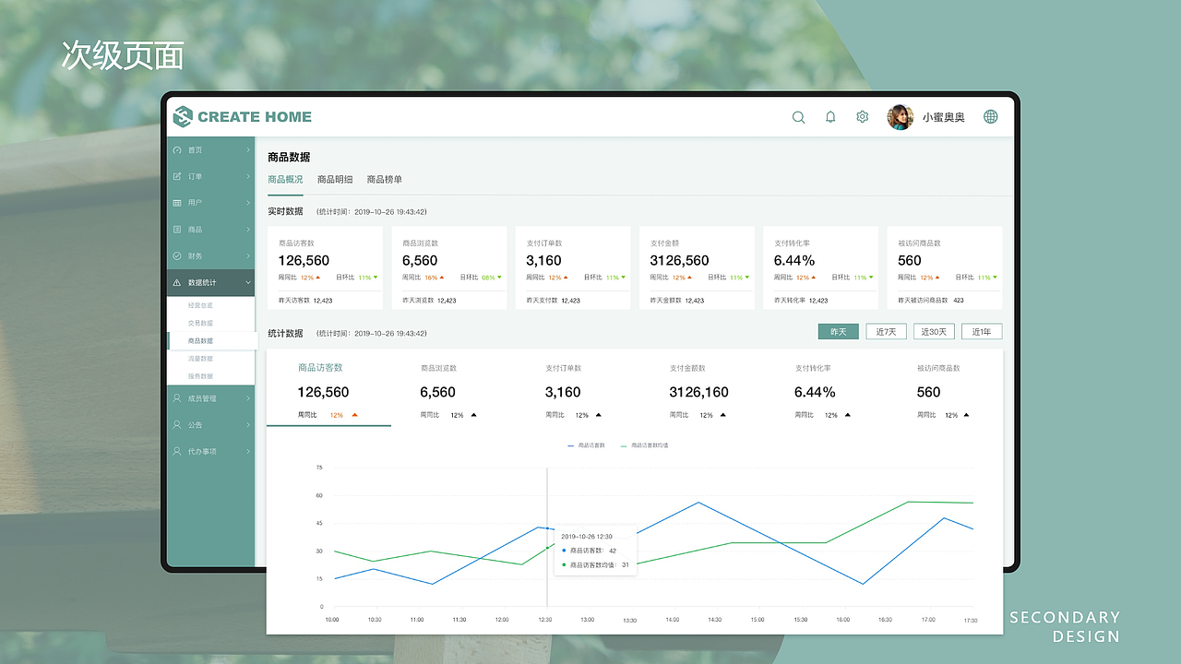Viewport: 1181px width, 664px height.
Task: Expand the 首页 sidebar chevron
Action: click(x=248, y=150)
